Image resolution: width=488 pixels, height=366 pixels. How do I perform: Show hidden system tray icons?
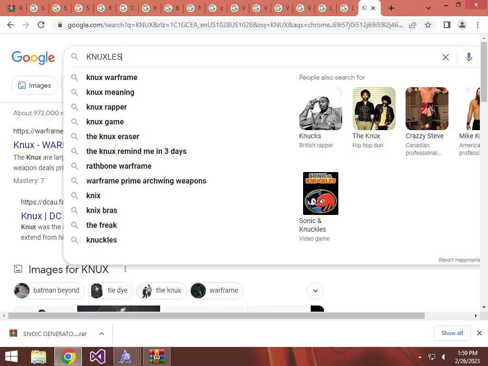[x=420, y=356]
